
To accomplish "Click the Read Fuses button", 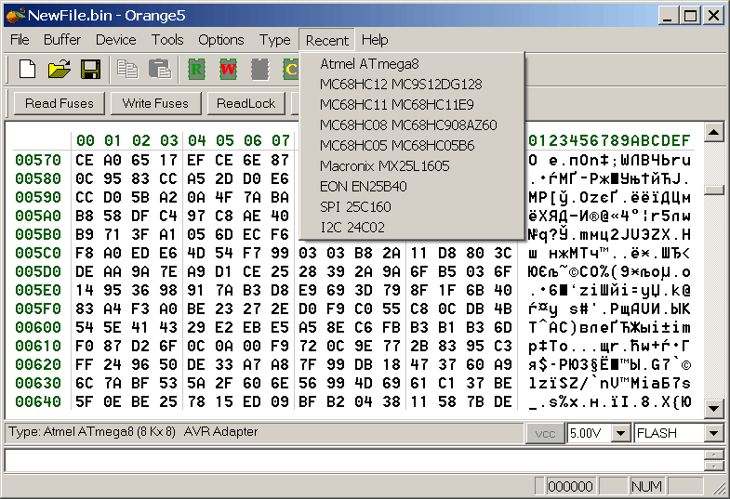I will coord(60,103).
